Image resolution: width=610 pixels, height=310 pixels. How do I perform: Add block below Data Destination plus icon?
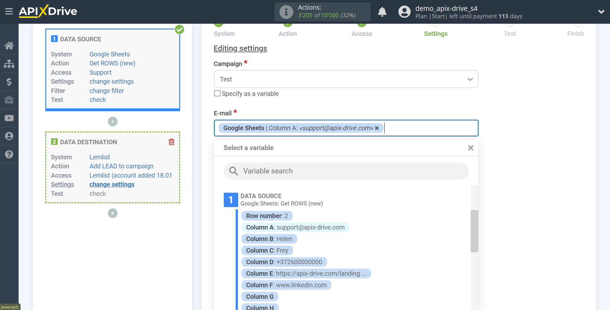(x=113, y=213)
